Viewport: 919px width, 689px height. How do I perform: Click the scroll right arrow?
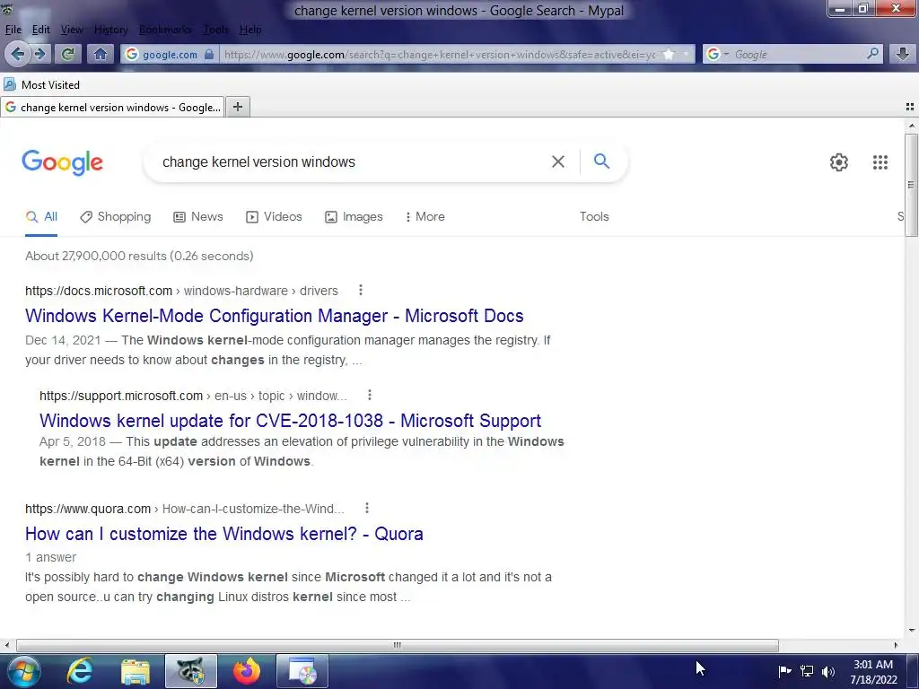click(897, 645)
